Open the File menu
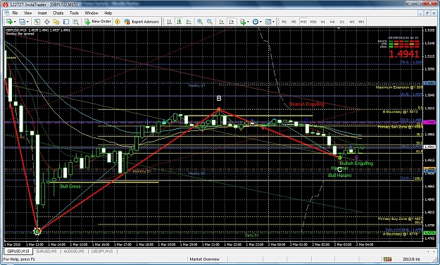 click(15, 13)
